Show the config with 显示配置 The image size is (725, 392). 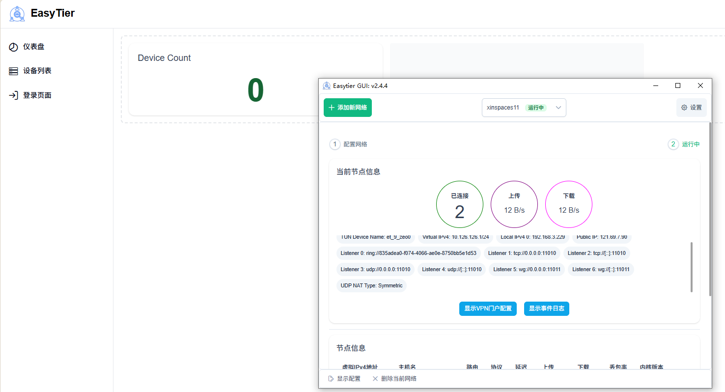[x=344, y=379]
